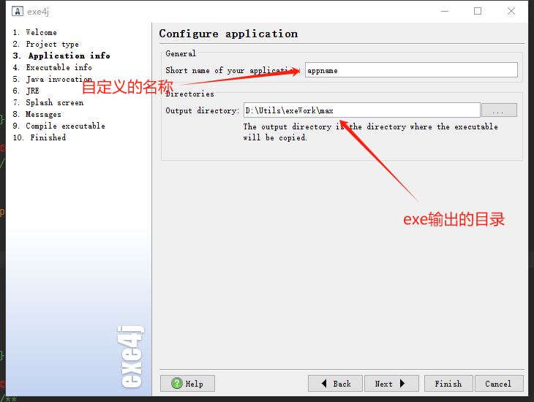Go back using the Back arrow button
The width and height of the screenshot is (534, 402).
(x=336, y=384)
